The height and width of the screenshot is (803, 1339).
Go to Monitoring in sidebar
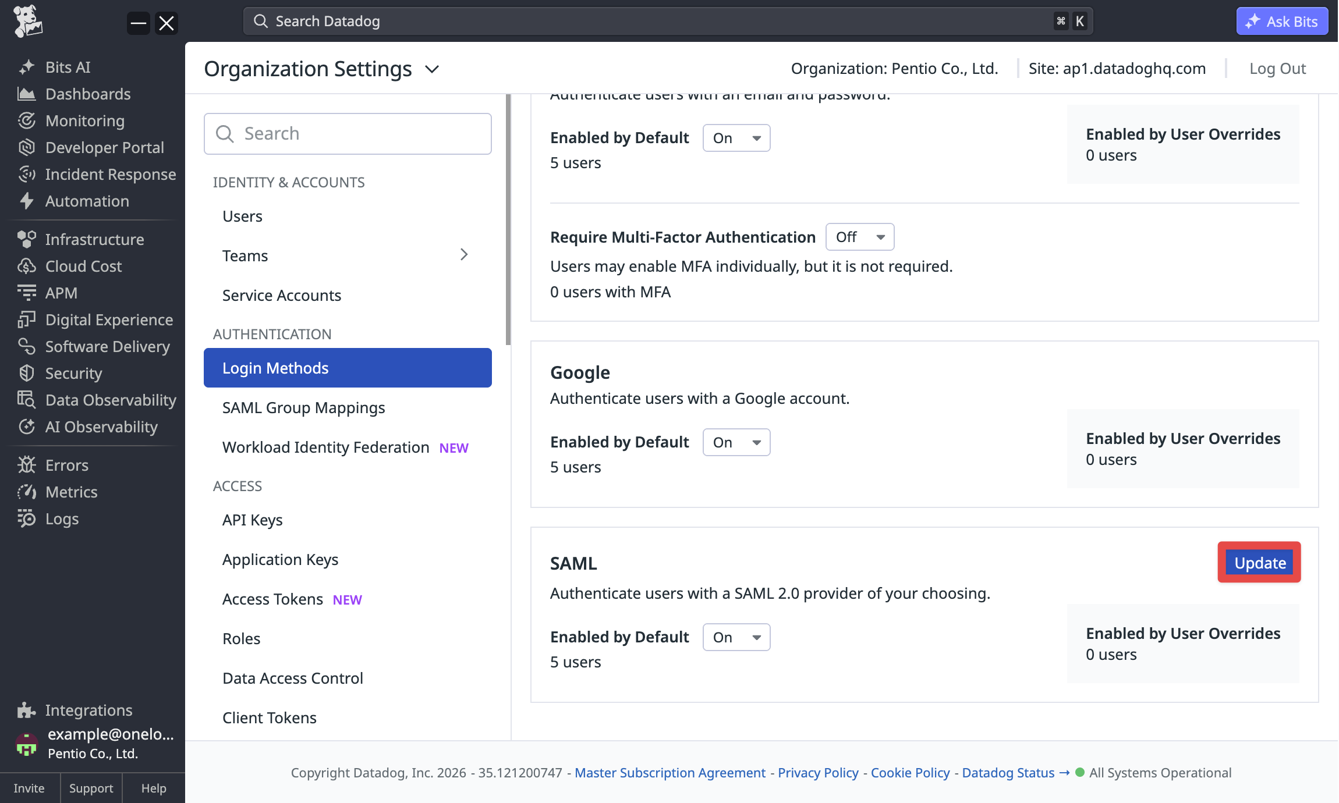pos(85,120)
